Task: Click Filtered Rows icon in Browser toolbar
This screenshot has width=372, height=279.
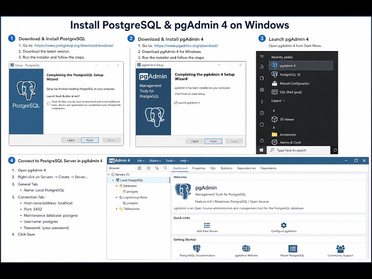Action: tap(157, 168)
